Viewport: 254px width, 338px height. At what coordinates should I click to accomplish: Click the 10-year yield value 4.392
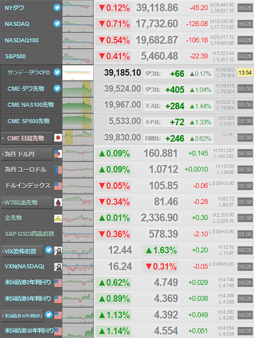click(166, 315)
